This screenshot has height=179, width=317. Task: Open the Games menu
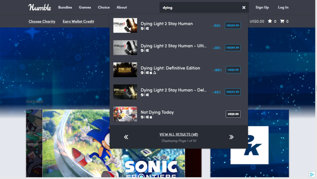(x=85, y=7)
